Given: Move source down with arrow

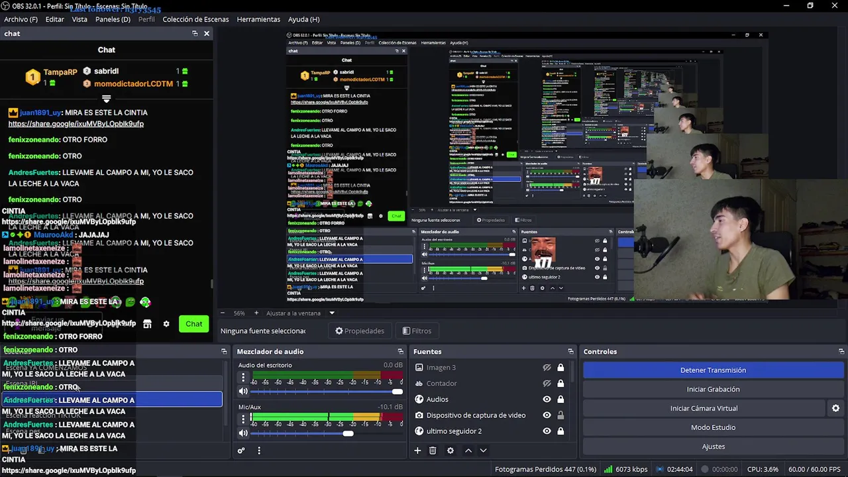Looking at the screenshot, I should tap(483, 450).
